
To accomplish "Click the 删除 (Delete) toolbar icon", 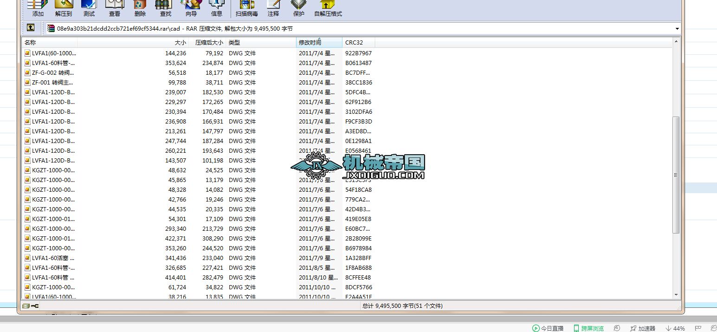I will 140,5.
